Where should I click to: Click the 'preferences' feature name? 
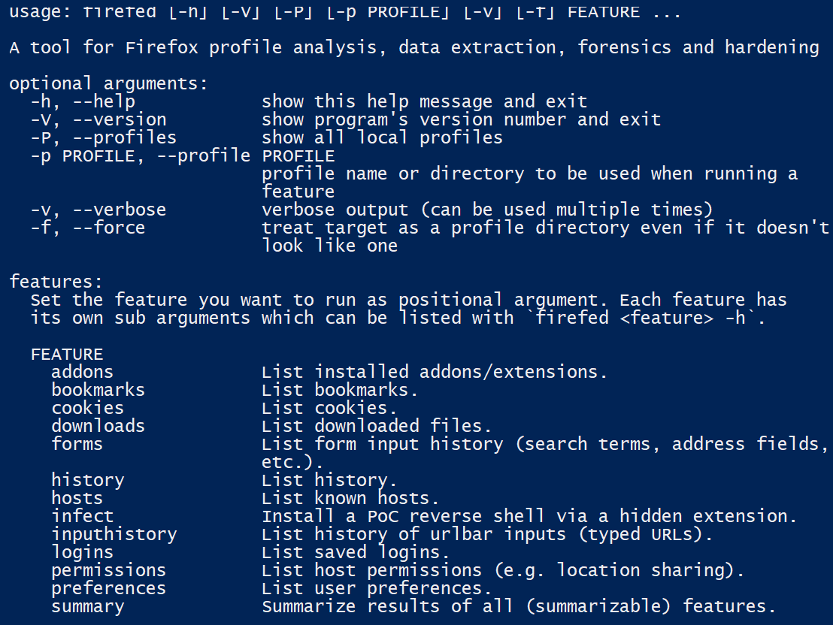pyautogui.click(x=108, y=588)
